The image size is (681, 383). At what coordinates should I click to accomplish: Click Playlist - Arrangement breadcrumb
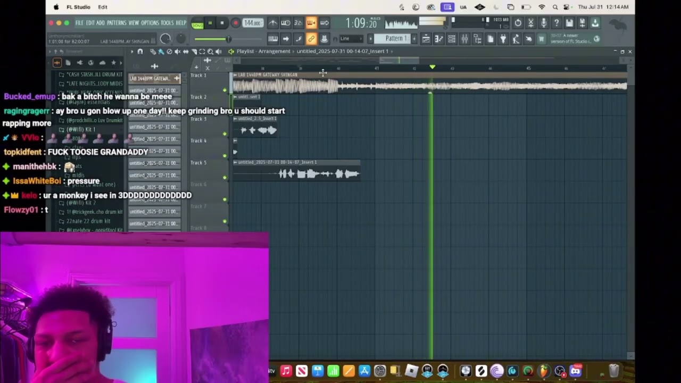click(x=263, y=52)
